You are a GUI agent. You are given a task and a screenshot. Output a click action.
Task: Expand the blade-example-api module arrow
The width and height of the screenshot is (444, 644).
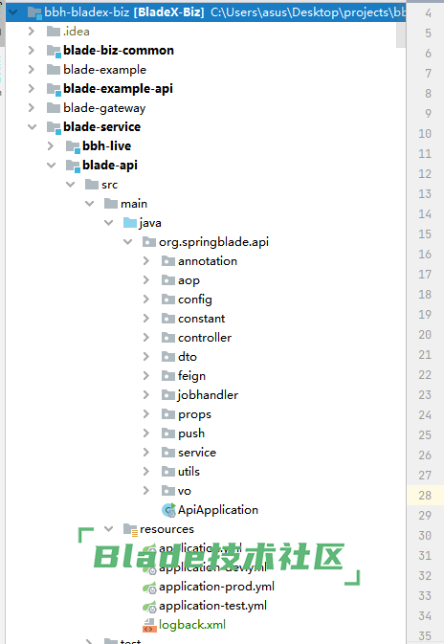click(x=32, y=88)
